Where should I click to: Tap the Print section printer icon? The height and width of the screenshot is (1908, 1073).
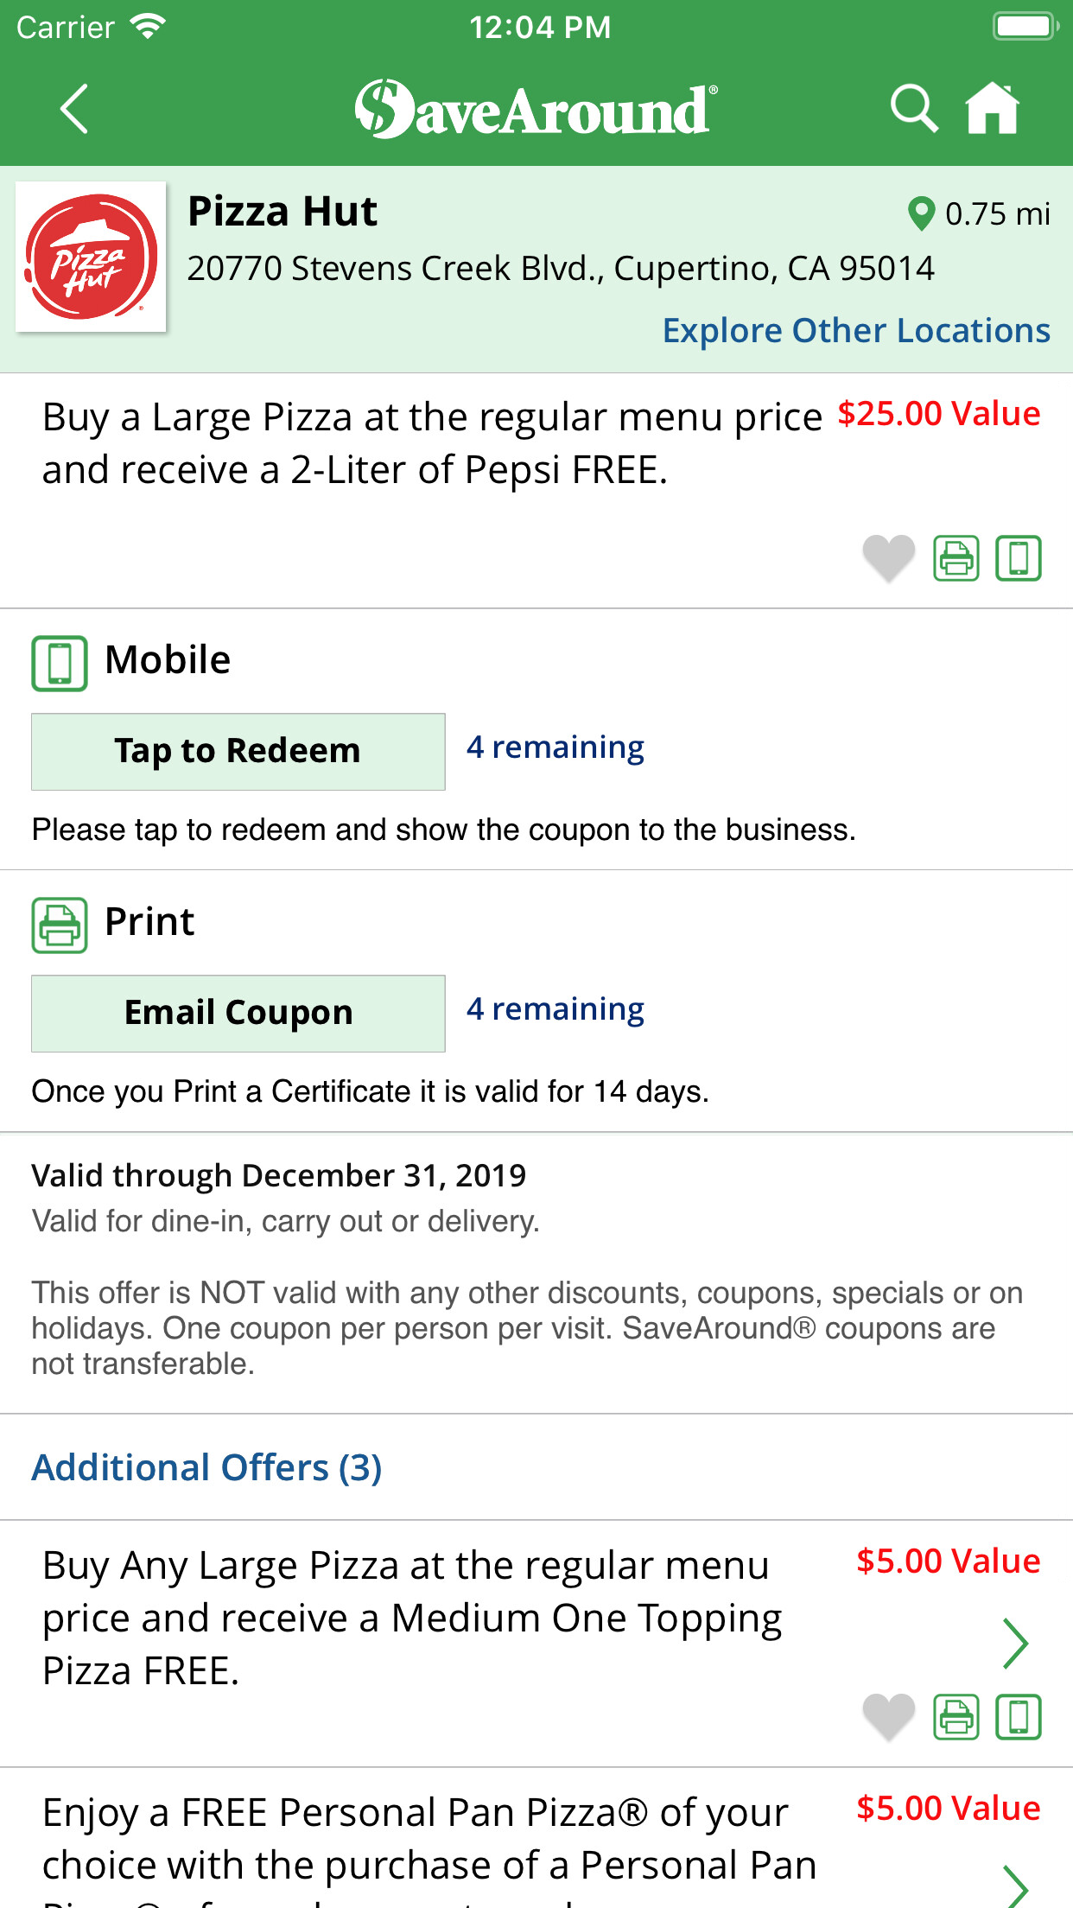tap(60, 925)
